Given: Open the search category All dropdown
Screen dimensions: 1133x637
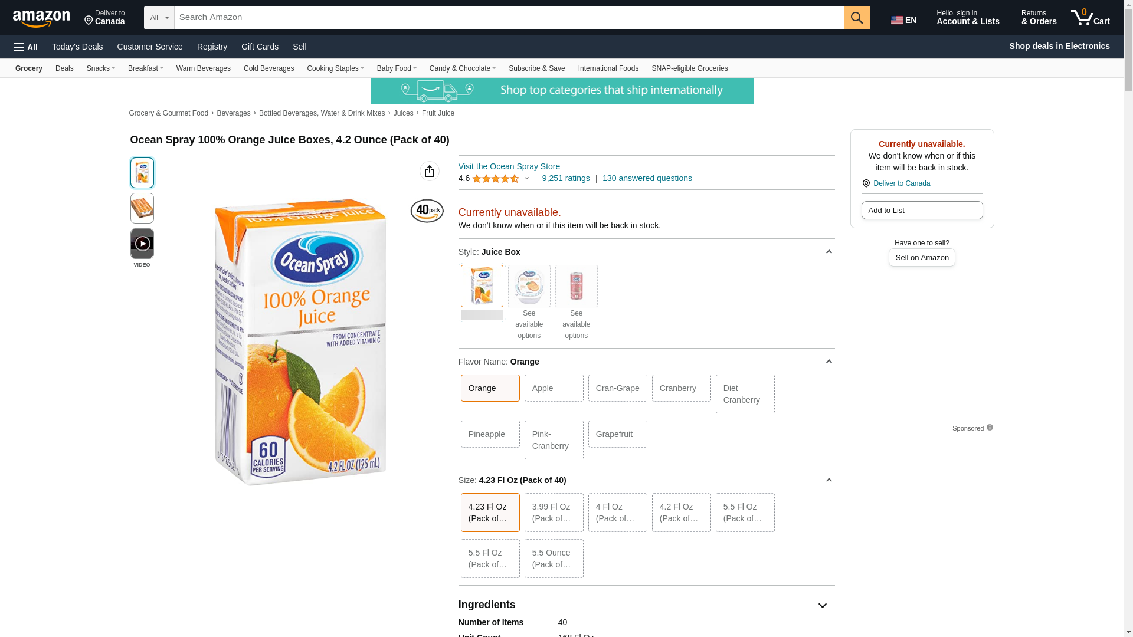Looking at the screenshot, I should pos(159,18).
